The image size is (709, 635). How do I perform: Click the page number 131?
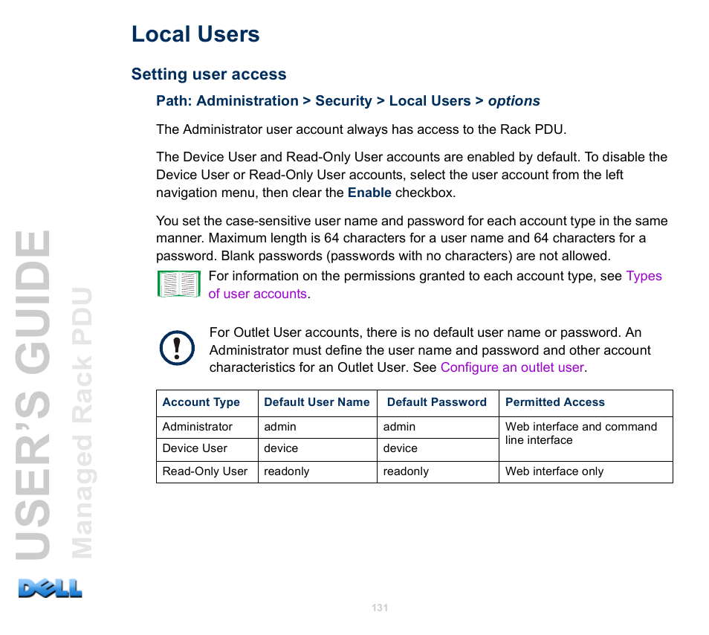pyautogui.click(x=380, y=607)
